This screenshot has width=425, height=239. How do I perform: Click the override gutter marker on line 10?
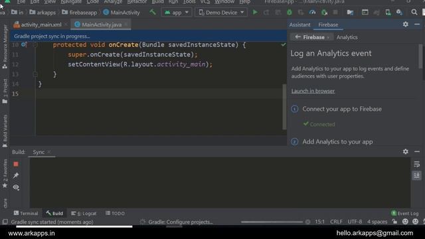coord(24,44)
